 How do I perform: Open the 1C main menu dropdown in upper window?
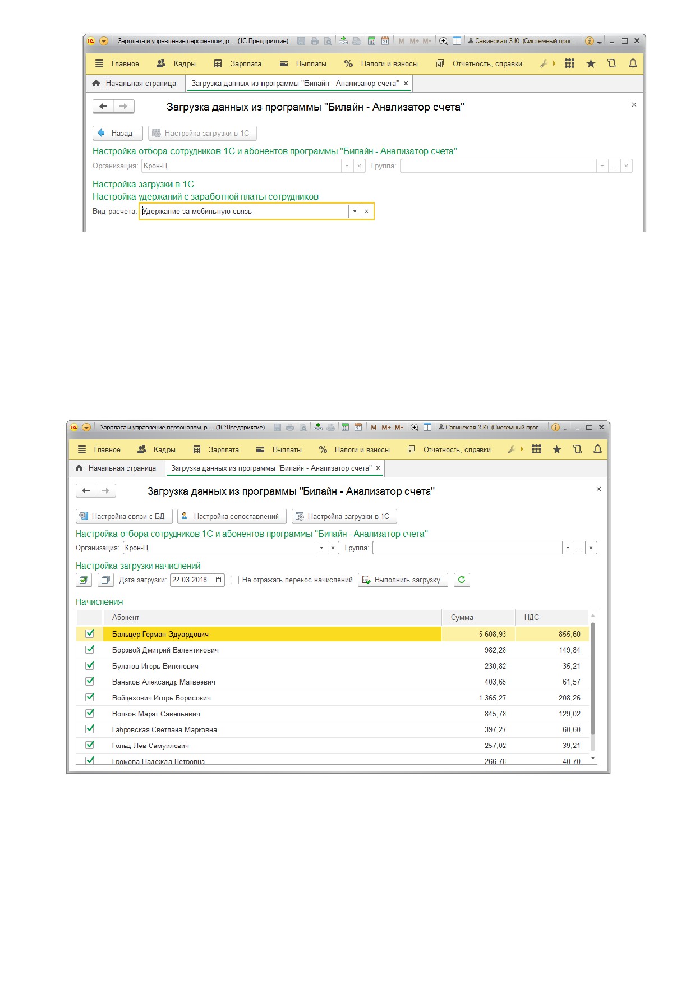[x=104, y=41]
